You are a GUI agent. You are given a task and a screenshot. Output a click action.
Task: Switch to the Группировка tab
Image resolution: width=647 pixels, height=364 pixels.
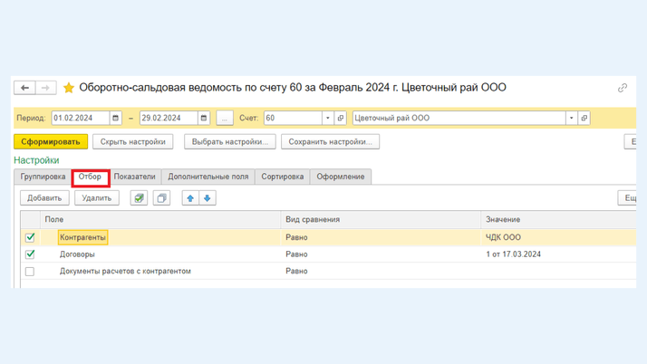[43, 177]
